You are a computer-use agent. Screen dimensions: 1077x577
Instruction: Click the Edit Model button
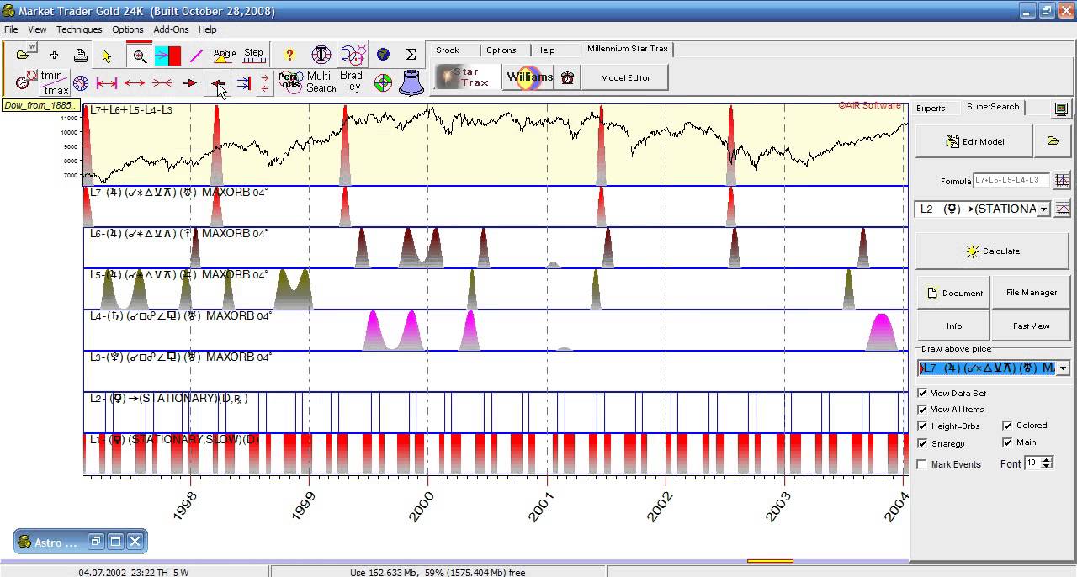(974, 141)
